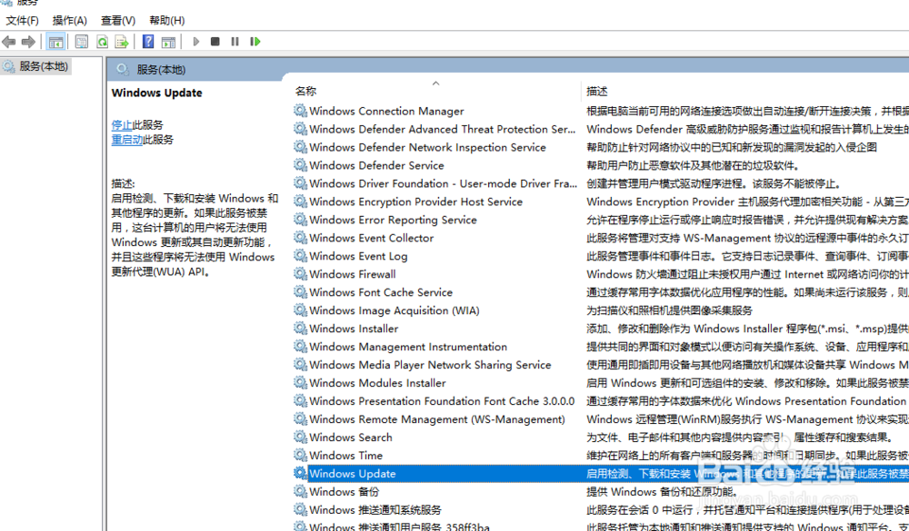Select Windows Defender Advanced Threat Protection row
The width and height of the screenshot is (909, 531).
click(x=443, y=129)
